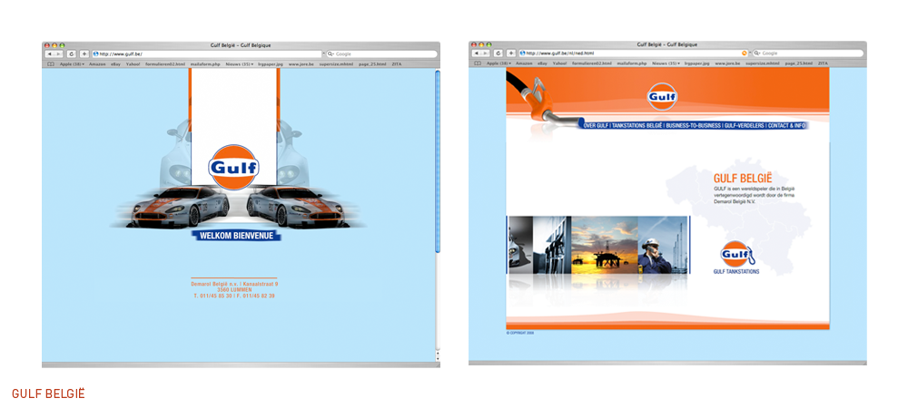Open the ZITA bookmark in the right window
The width and height of the screenshot is (908, 408).
[x=824, y=63]
